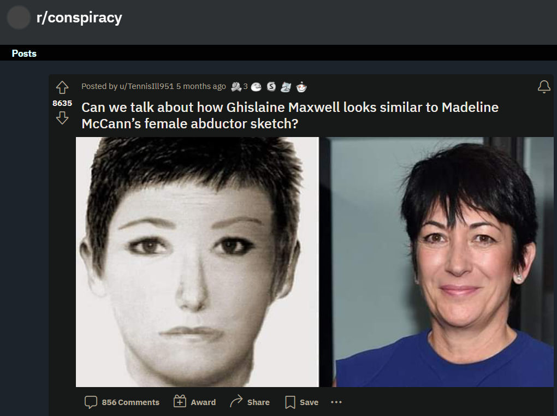Open the speech bubble comments icon
Image resolution: width=557 pixels, height=416 pixels.
[91, 402]
